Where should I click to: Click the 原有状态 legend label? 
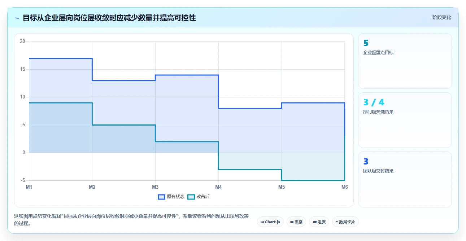(175, 197)
